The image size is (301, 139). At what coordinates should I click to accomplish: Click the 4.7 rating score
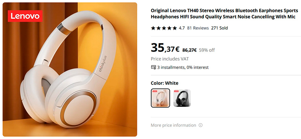(x=182, y=28)
